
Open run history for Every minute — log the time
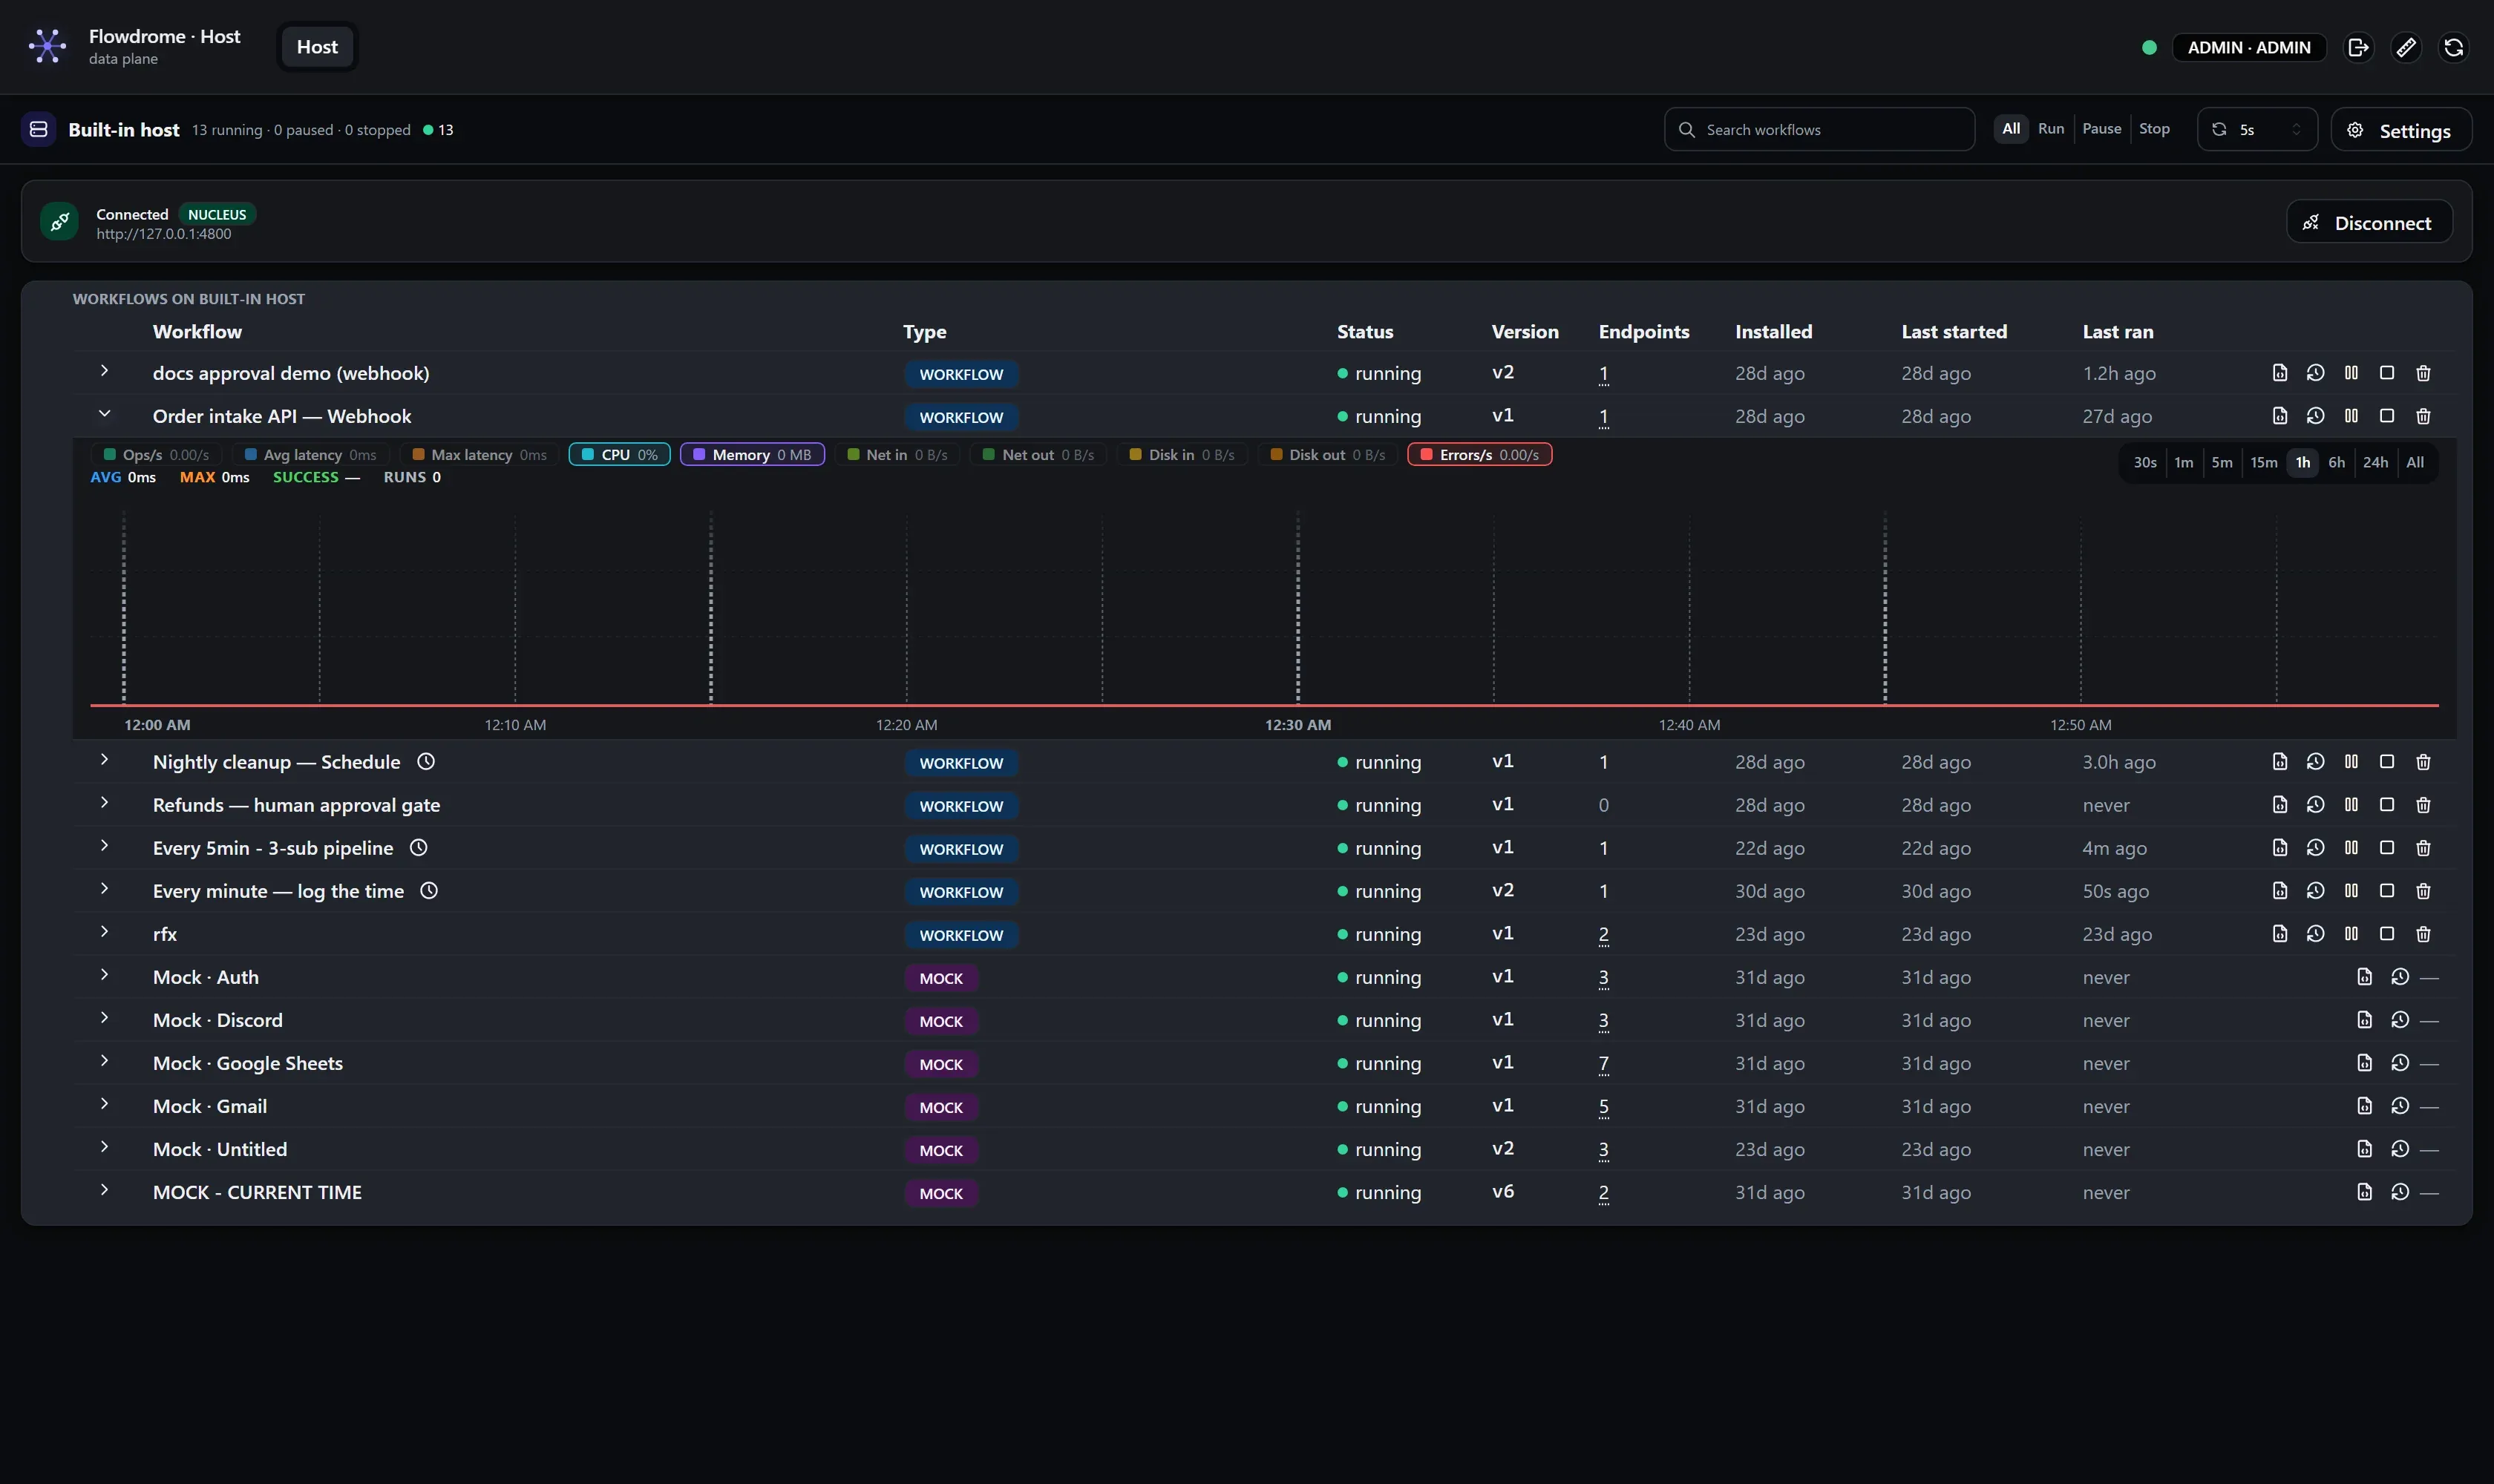click(2315, 891)
